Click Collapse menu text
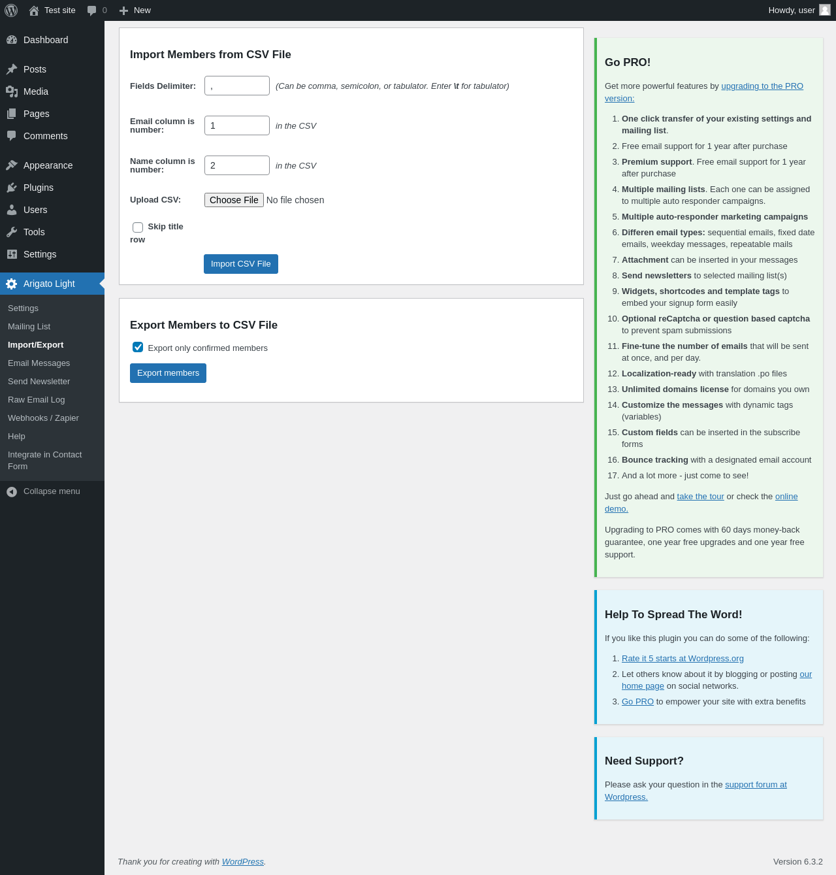Image resolution: width=836 pixels, height=875 pixels. pos(52,491)
